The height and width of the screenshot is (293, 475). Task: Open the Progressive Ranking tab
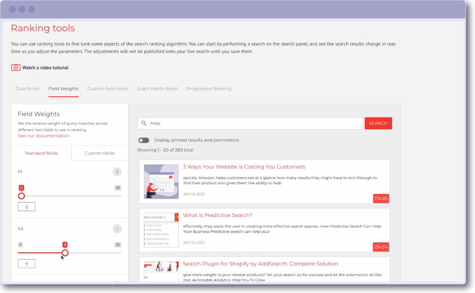(209, 89)
